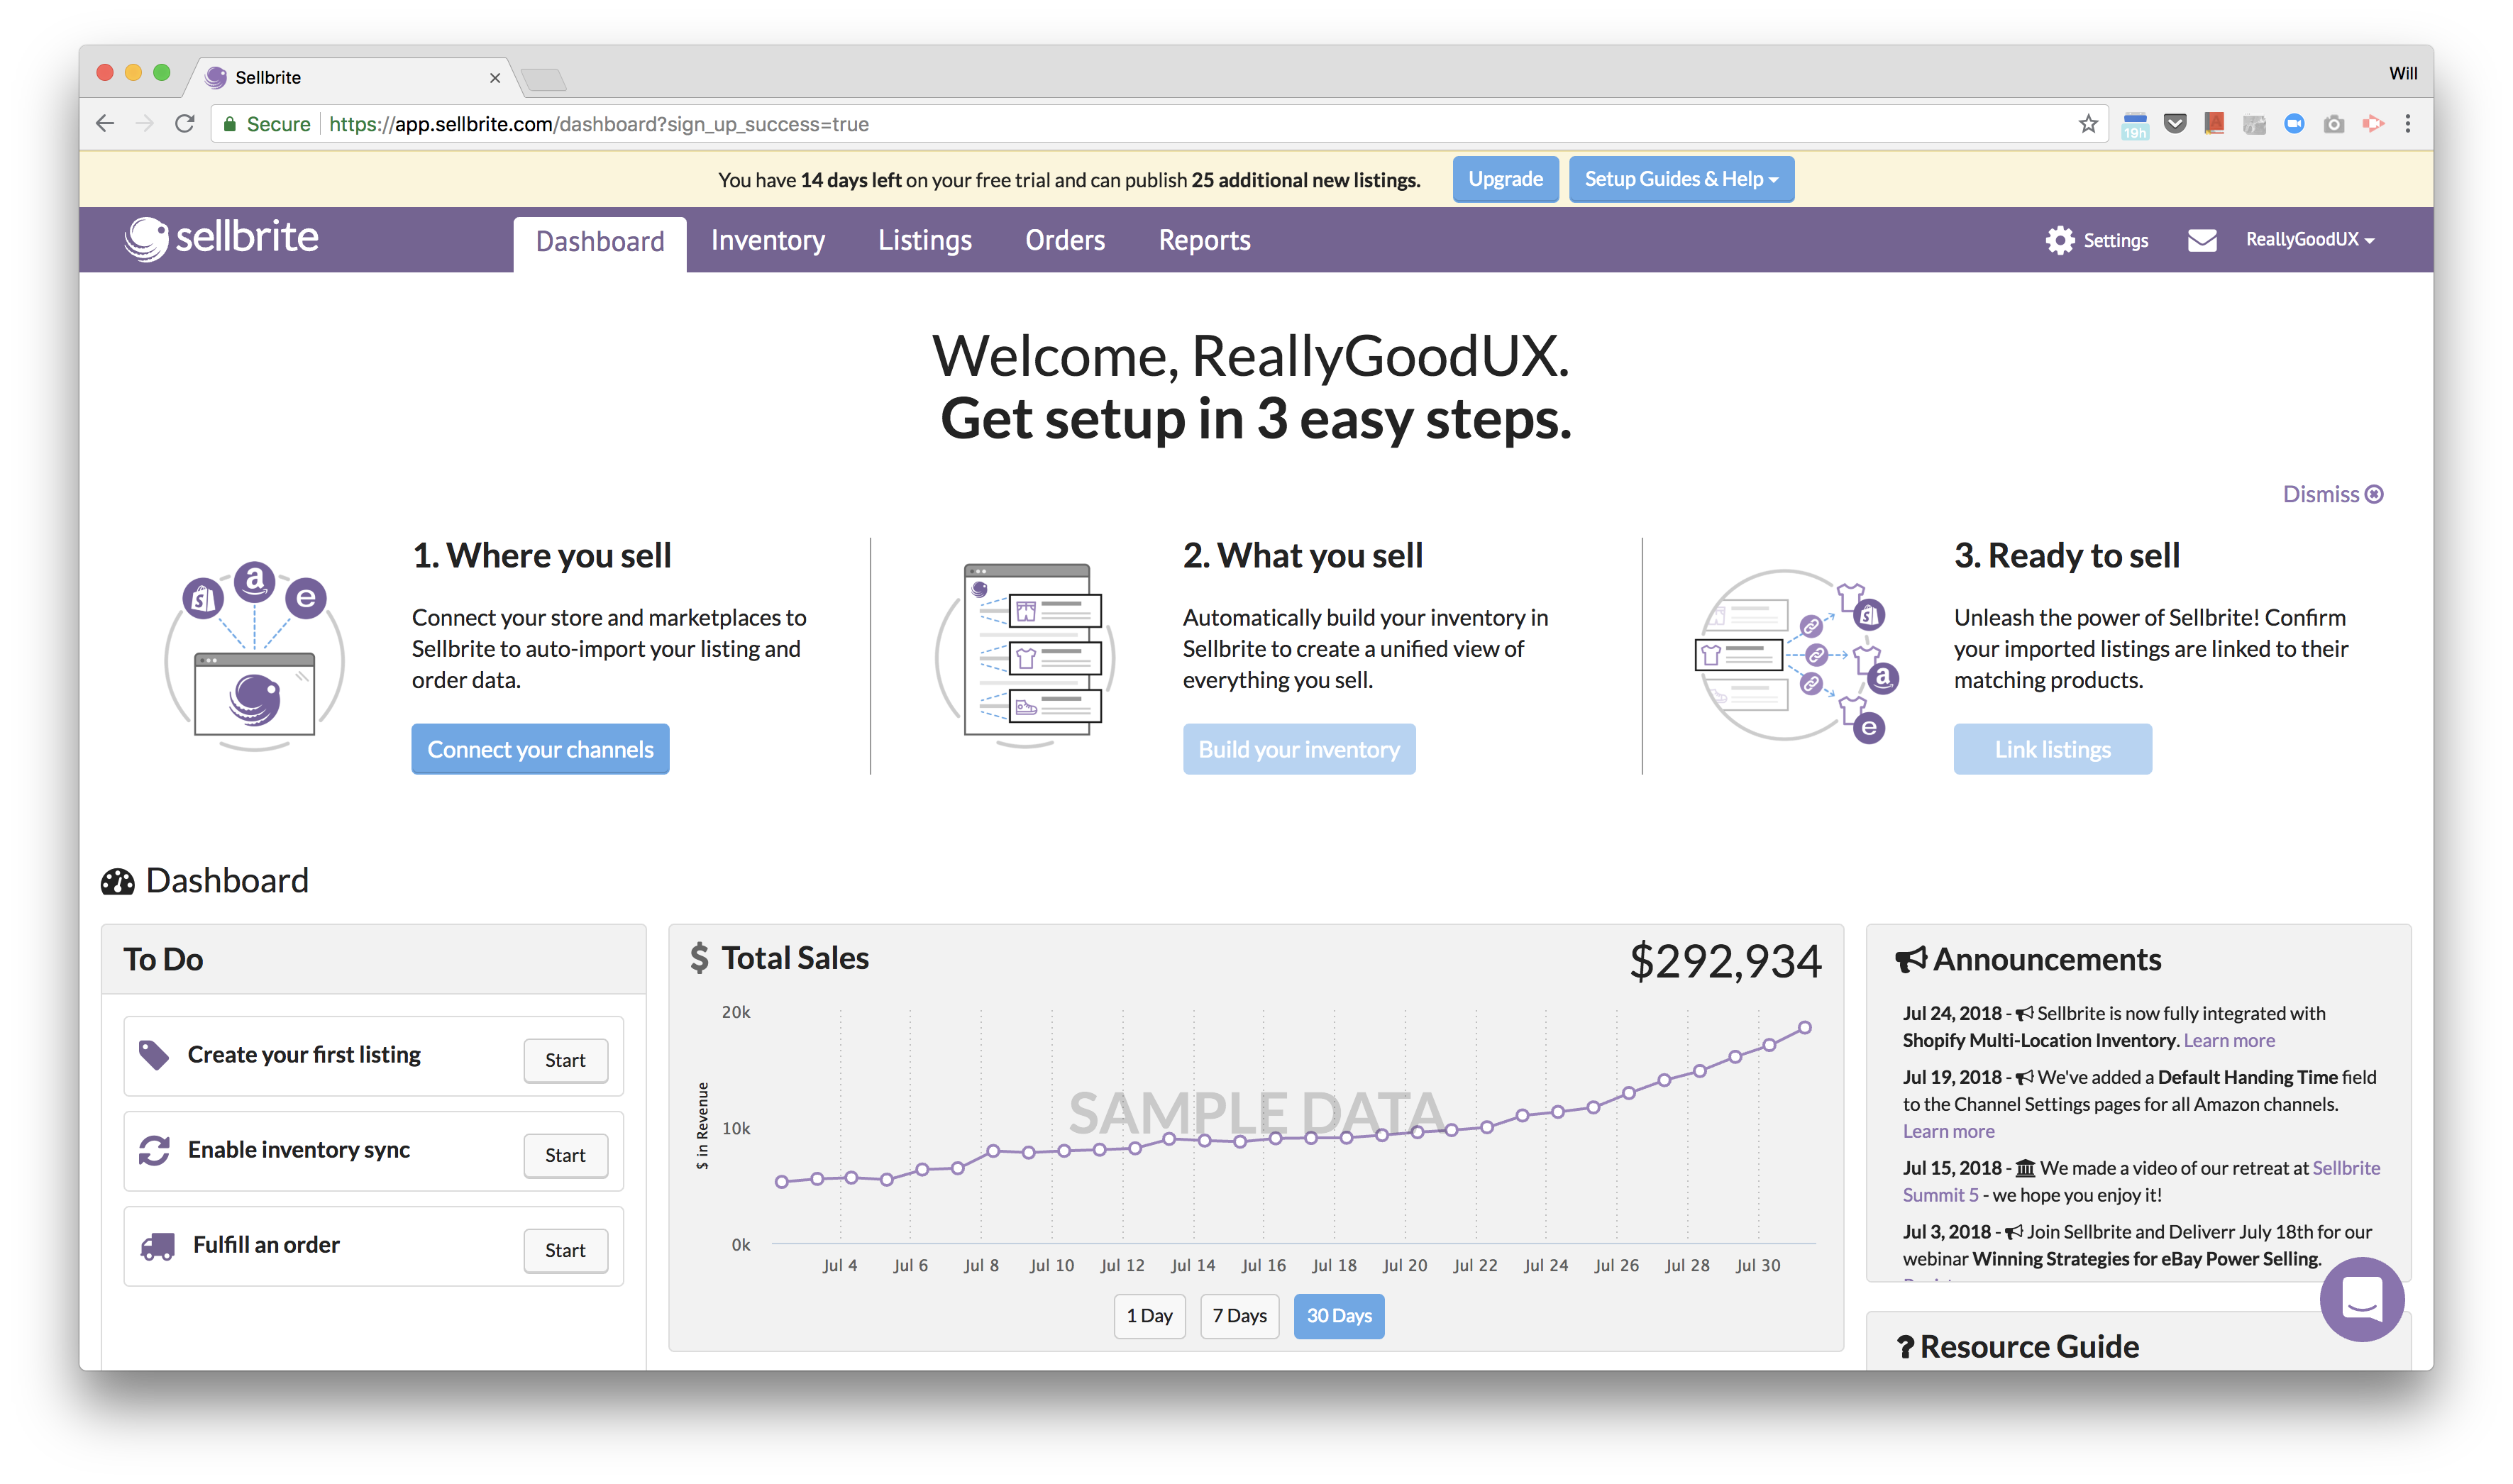
Task: Expand the Setup Guides & Help dropdown
Action: 1680,179
